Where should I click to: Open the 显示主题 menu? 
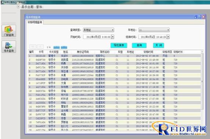(x=28, y=7)
